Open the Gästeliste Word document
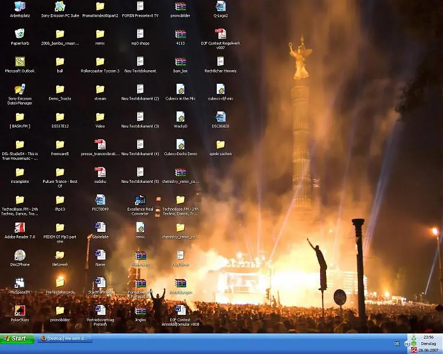Screen dimensions: 443x354 [x=100, y=227]
